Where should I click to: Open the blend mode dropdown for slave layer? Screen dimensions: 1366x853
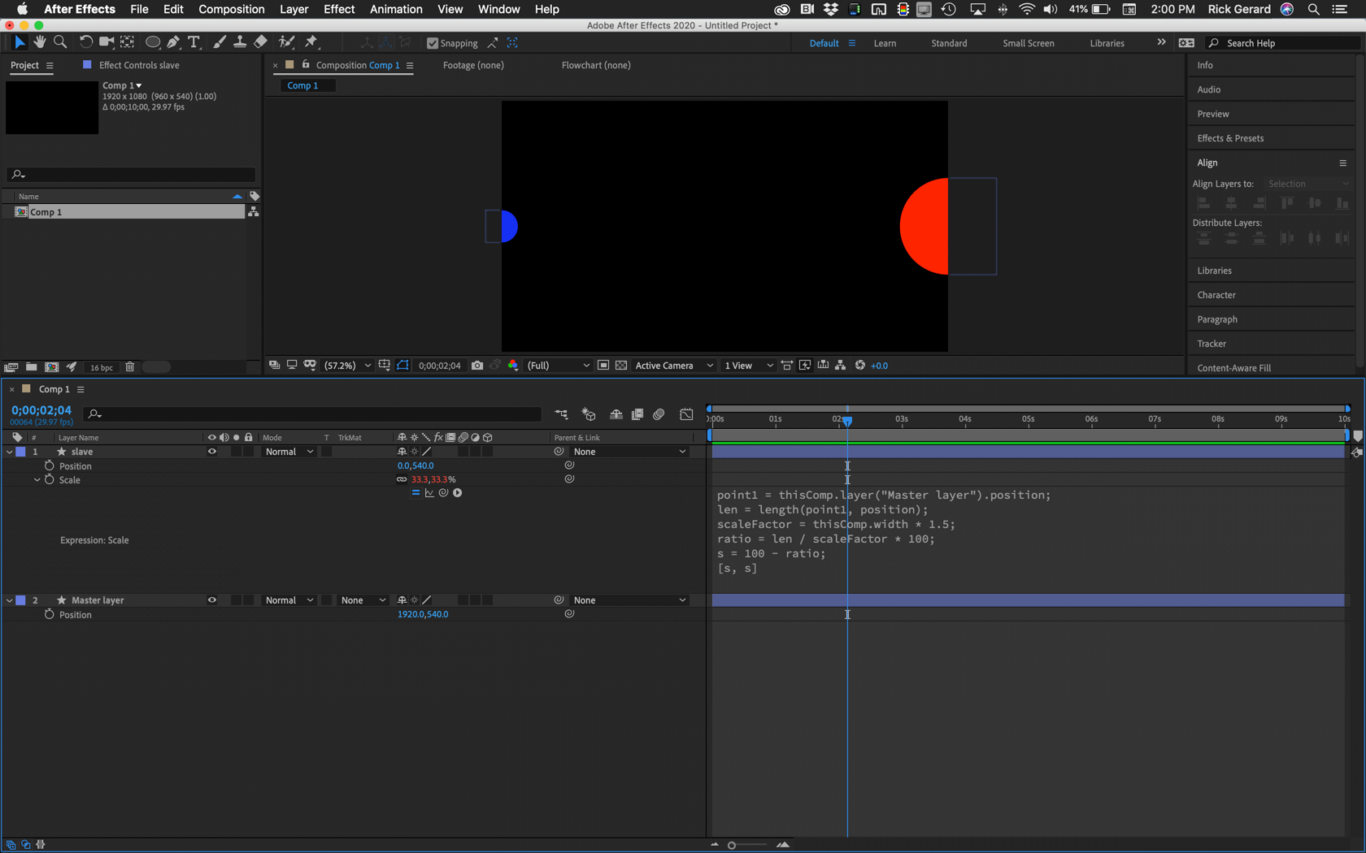click(x=288, y=452)
